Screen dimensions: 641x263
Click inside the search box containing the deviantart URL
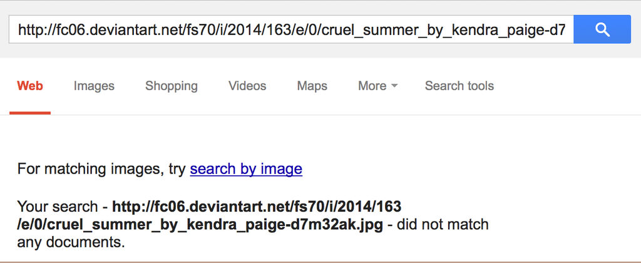291,29
